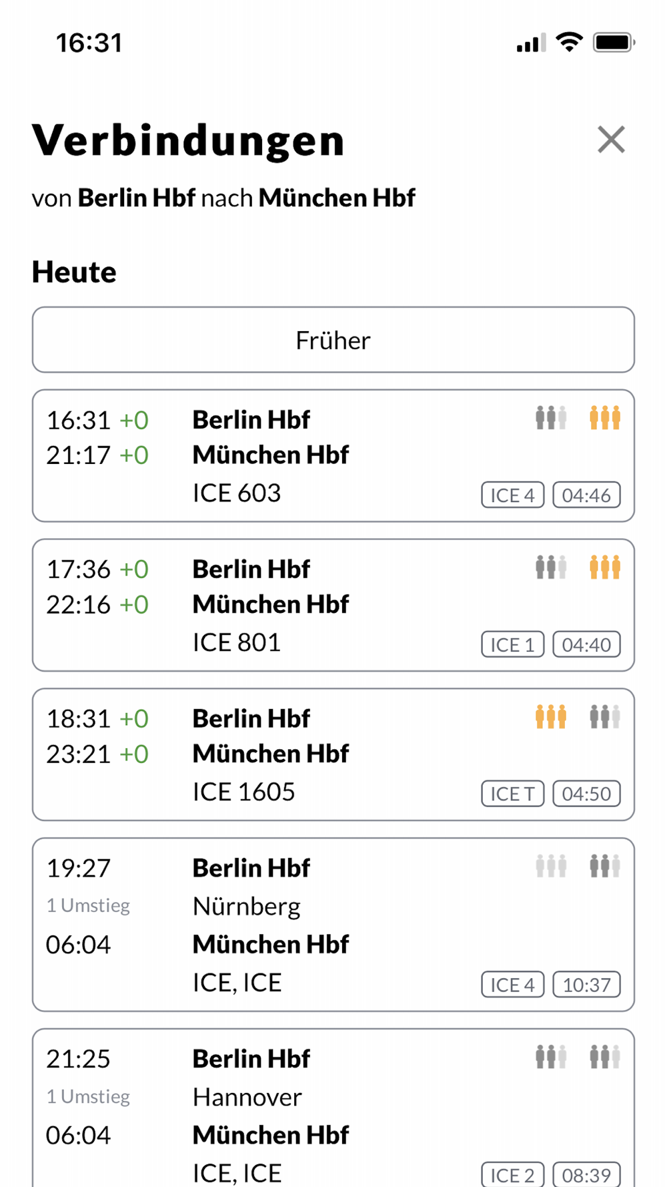Viewport: 667px width, 1187px height.
Task: Tap the ICE 4 badge on ICE 603
Action: pyautogui.click(x=512, y=495)
